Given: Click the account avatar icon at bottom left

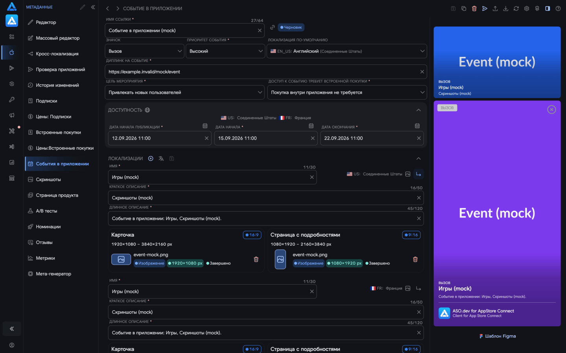Looking at the screenshot, I should [12, 345].
